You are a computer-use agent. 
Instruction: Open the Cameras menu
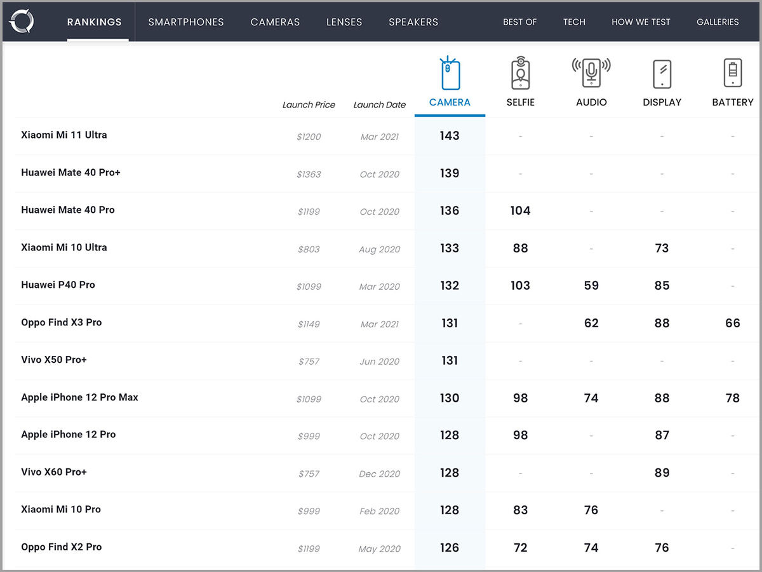click(275, 22)
